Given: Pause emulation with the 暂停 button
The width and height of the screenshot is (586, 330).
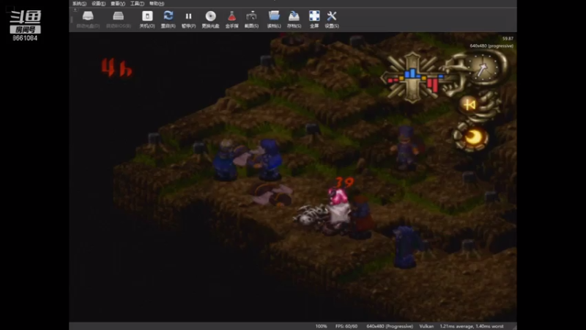Looking at the screenshot, I should click(188, 20).
